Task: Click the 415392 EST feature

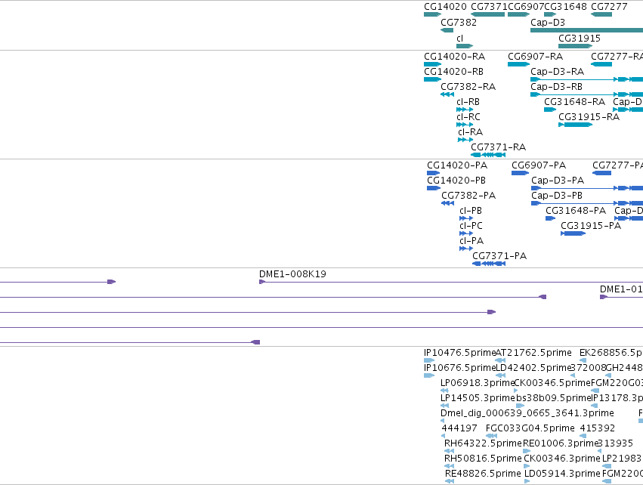Action: coord(583,436)
